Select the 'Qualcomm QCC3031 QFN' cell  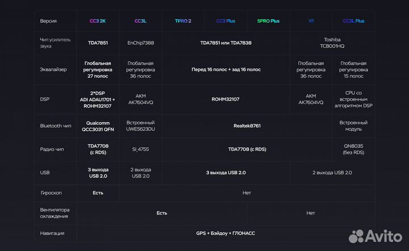[98, 126]
